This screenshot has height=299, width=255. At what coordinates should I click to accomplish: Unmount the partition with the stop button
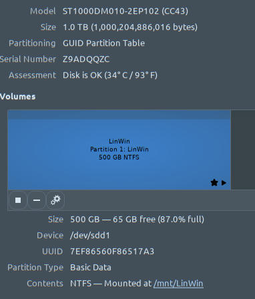[18, 200]
